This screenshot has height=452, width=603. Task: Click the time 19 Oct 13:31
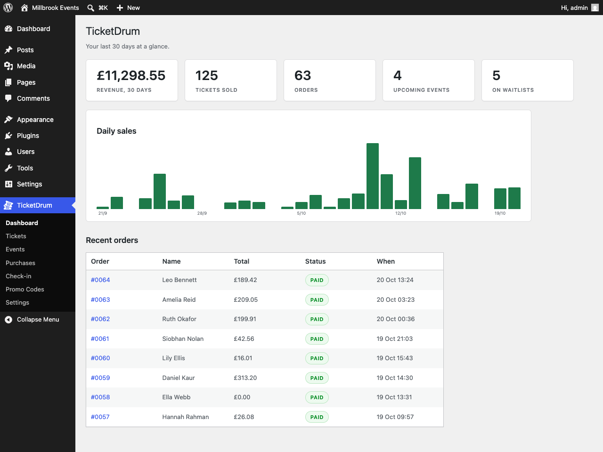click(x=394, y=397)
